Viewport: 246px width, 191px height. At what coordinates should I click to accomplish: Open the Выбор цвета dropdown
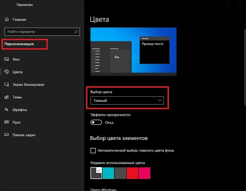pos(127,101)
